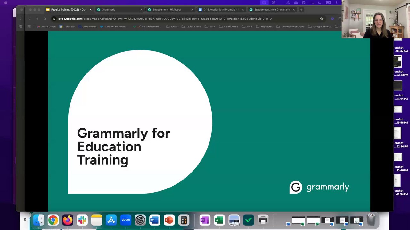Open the App Store from the dock
This screenshot has height=230, width=410.
(111, 220)
